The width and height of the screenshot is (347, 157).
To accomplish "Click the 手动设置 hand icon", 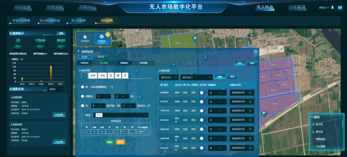I will tap(85, 37).
